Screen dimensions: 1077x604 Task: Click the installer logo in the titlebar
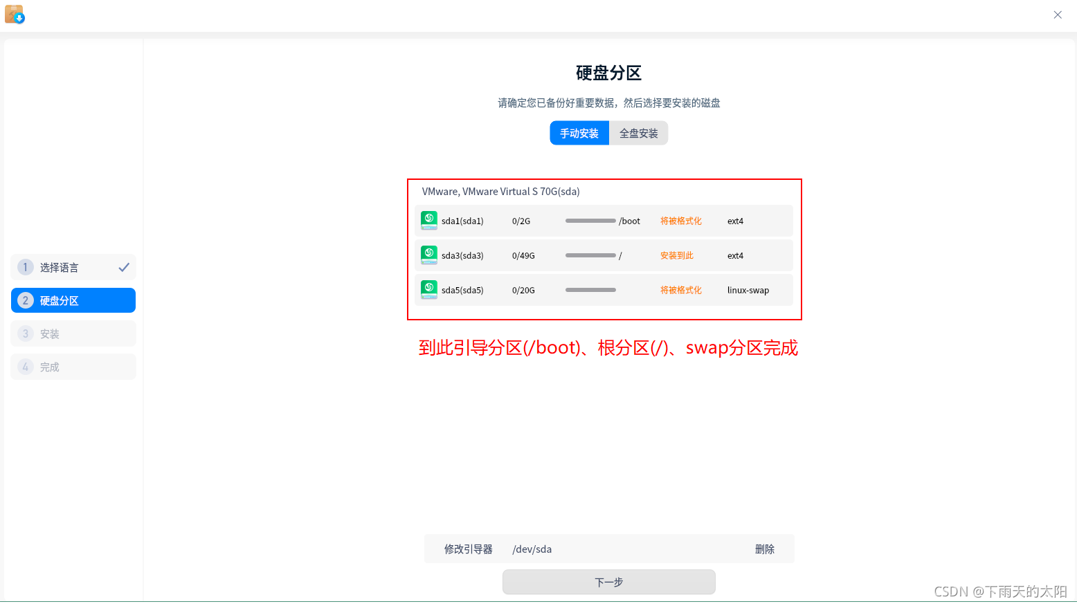[15, 14]
